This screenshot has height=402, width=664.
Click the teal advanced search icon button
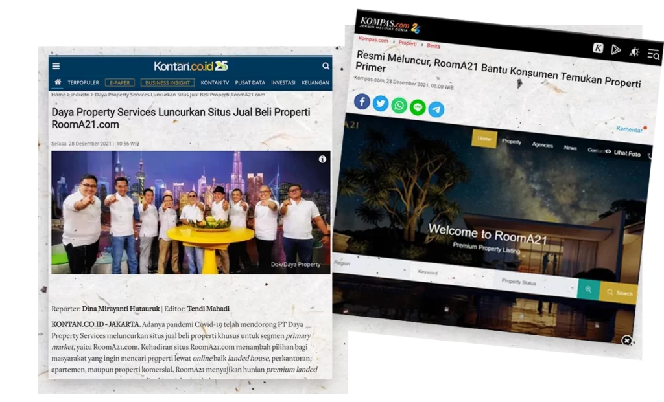coord(589,289)
